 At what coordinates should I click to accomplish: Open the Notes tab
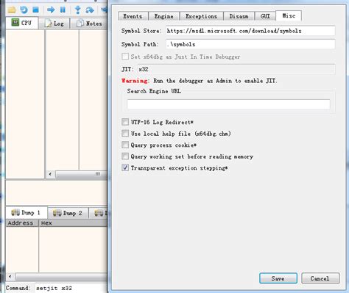89,23
